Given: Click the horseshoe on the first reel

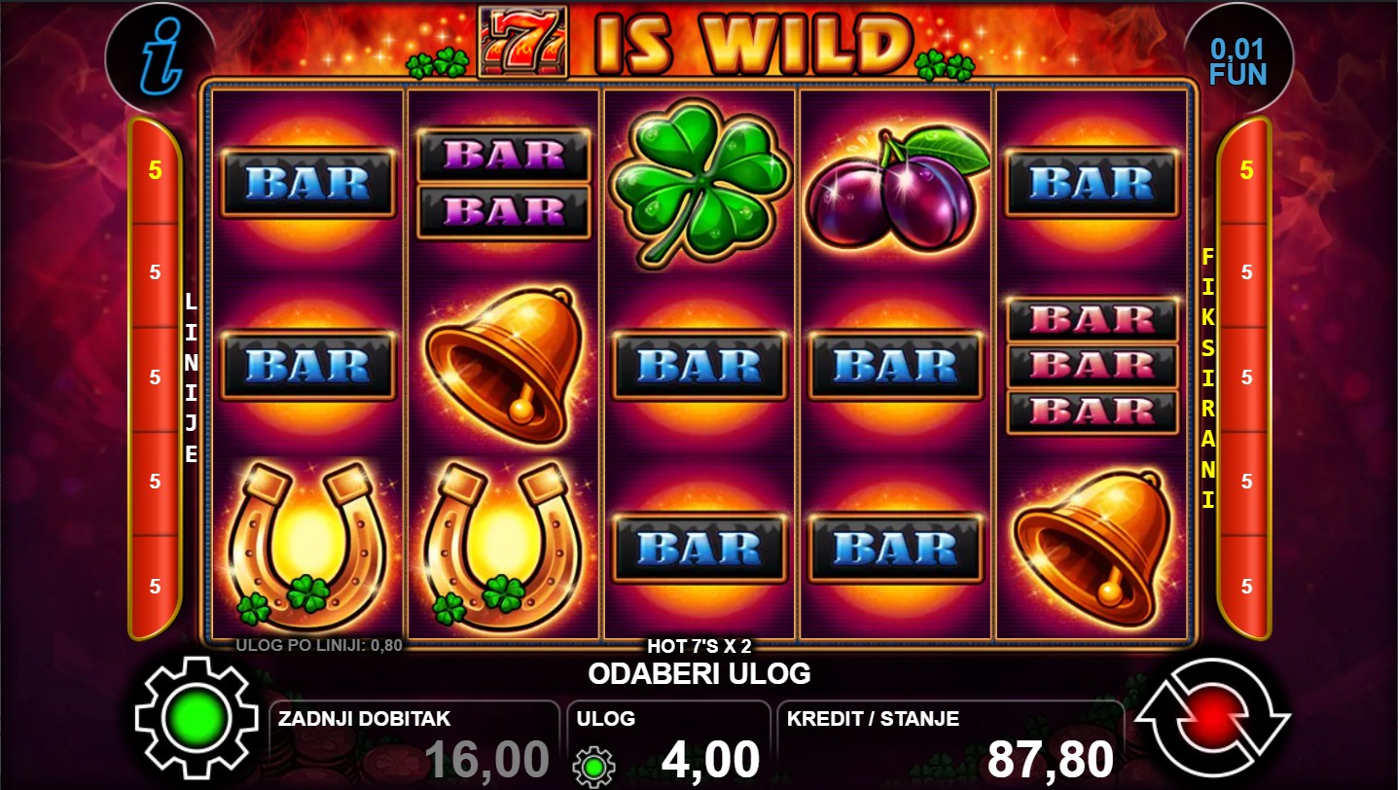Looking at the screenshot, I should 308,545.
